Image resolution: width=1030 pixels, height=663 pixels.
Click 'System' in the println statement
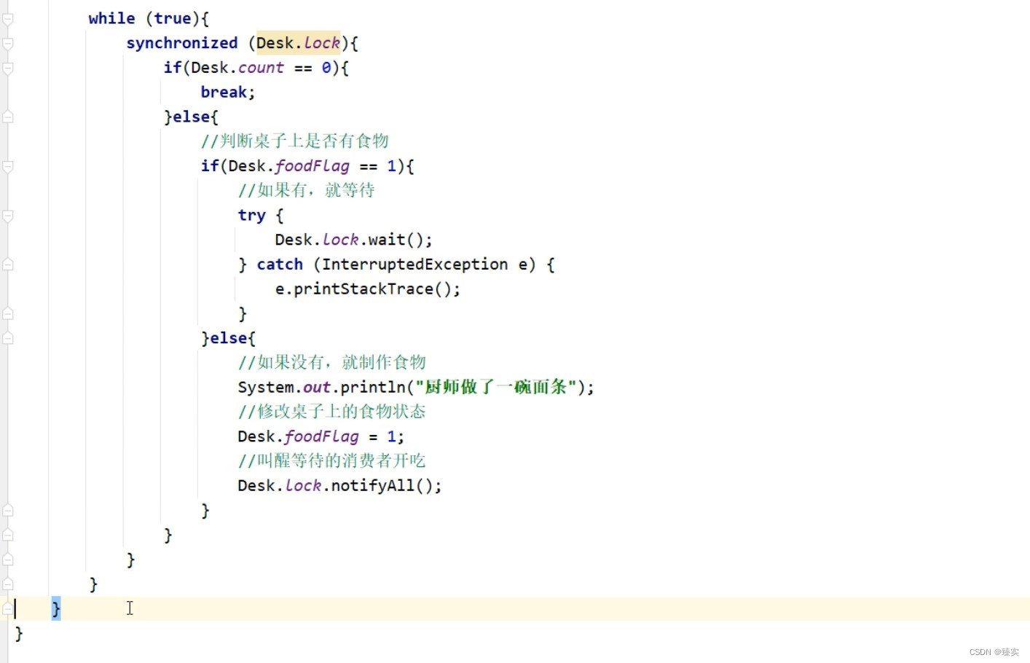(266, 387)
